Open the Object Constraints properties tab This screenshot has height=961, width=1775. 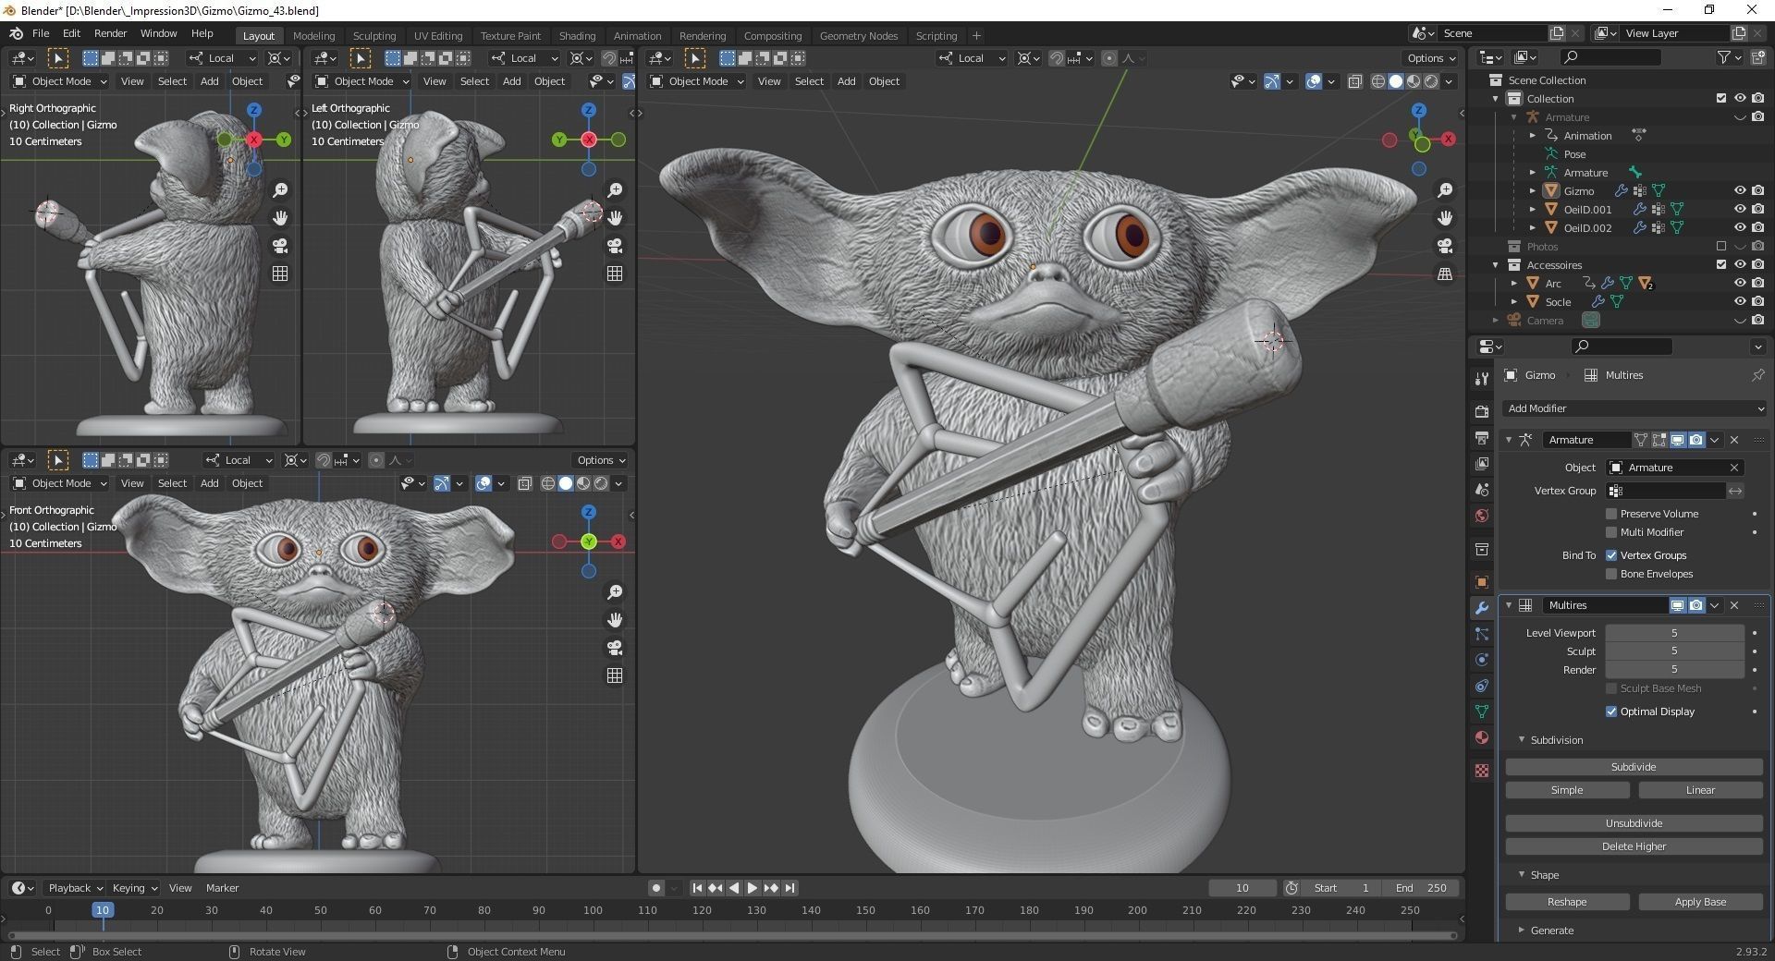(1482, 686)
